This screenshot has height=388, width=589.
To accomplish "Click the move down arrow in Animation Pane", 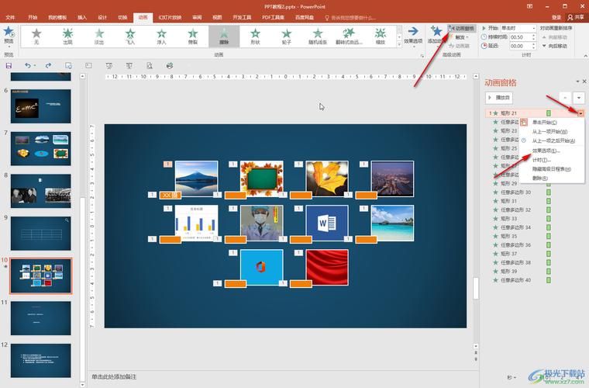I will tap(578, 98).
